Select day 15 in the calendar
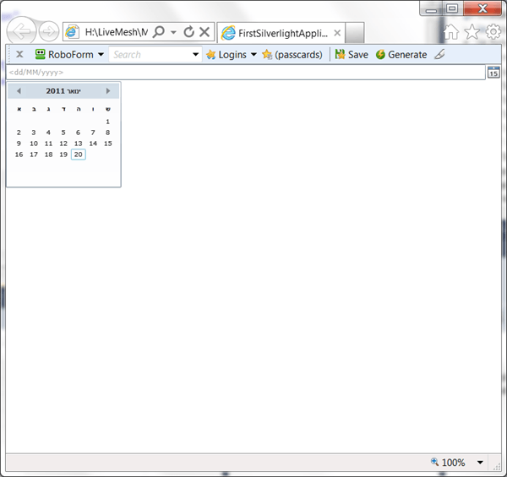The width and height of the screenshot is (507, 477). click(x=107, y=144)
